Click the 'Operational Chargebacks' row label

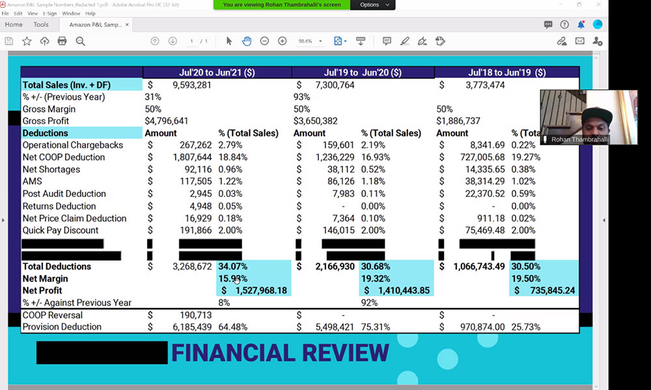73,145
